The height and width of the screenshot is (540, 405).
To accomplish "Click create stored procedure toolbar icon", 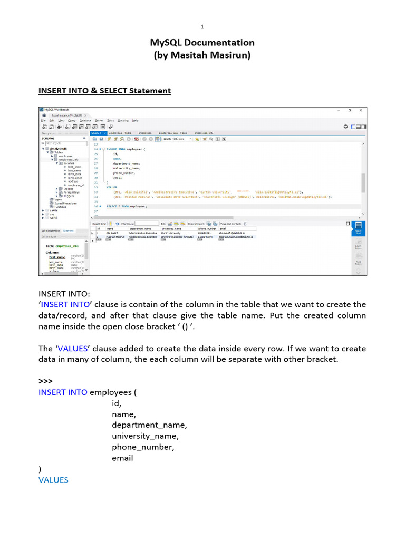I will coord(88,127).
